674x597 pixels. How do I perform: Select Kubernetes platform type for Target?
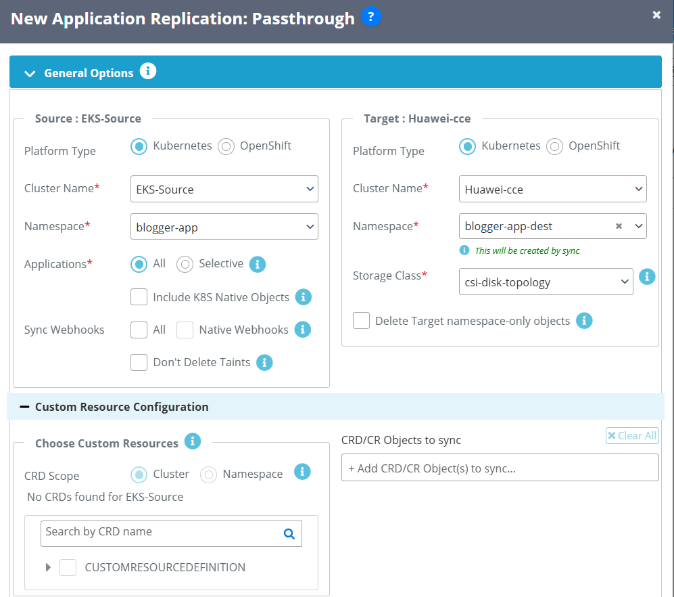click(467, 146)
